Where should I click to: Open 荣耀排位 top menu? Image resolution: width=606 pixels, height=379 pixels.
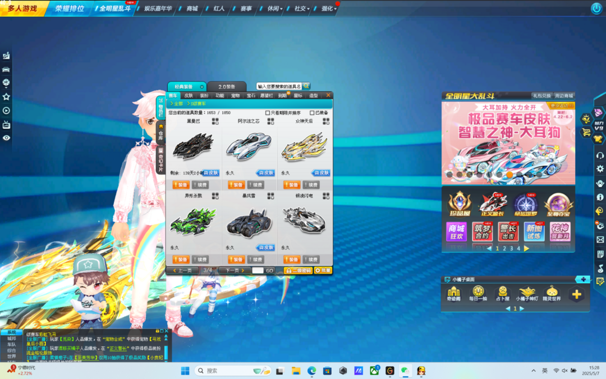tap(70, 8)
